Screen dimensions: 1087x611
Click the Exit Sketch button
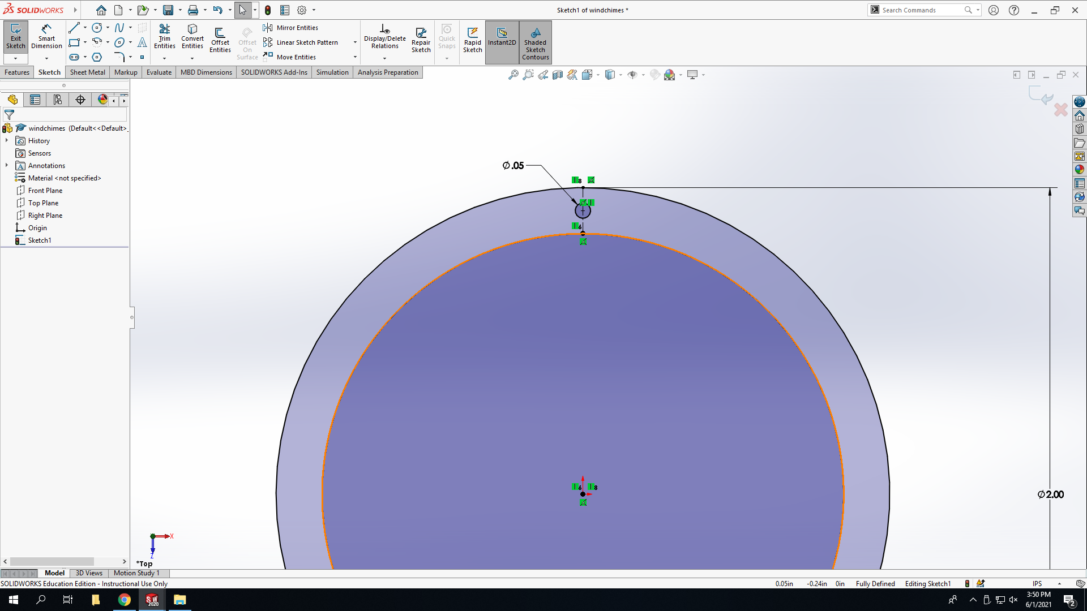(16, 36)
